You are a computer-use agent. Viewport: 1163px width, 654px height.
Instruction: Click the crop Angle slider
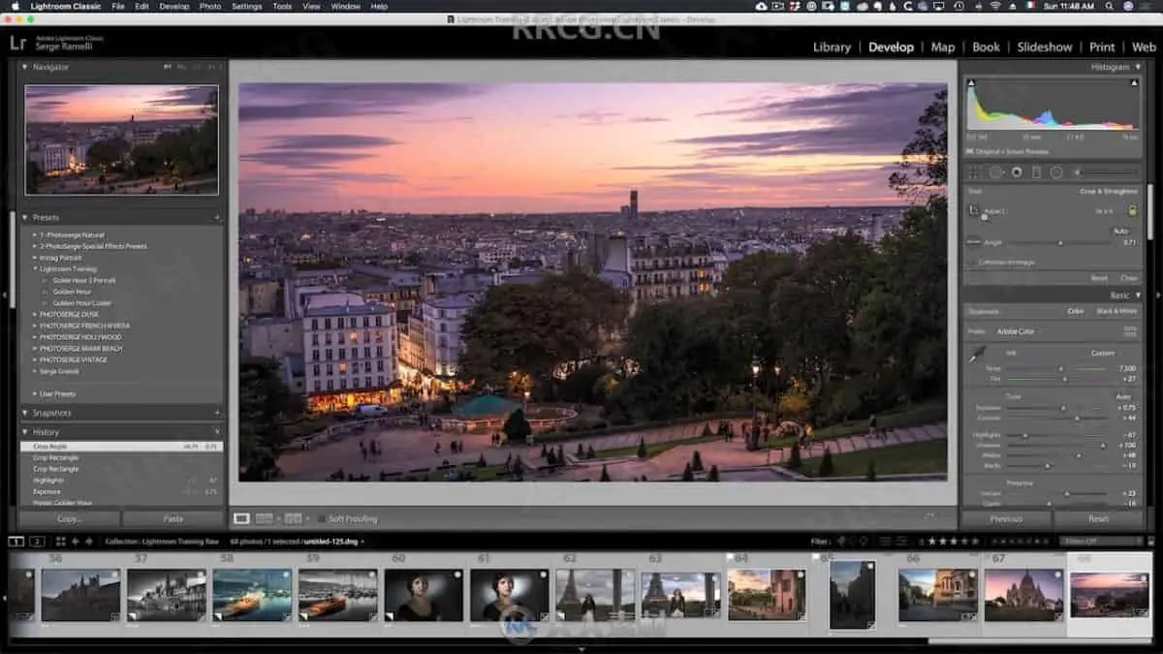pyautogui.click(x=1059, y=242)
